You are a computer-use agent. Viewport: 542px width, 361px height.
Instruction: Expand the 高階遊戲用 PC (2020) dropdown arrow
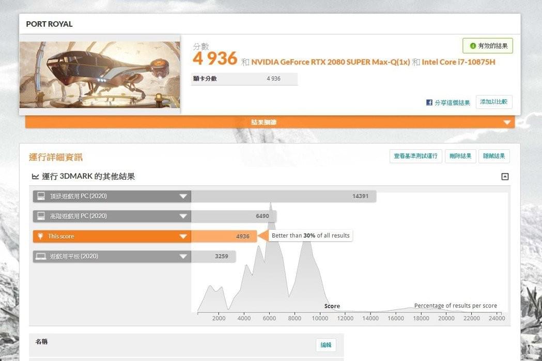(183, 216)
